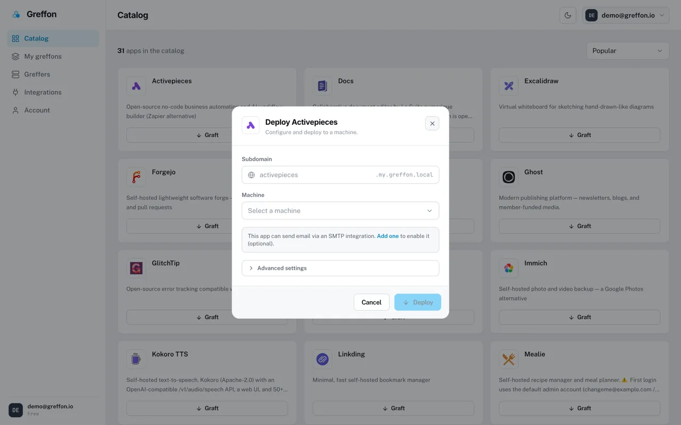Click the Deploy button
681x425 pixels.
coord(418,302)
